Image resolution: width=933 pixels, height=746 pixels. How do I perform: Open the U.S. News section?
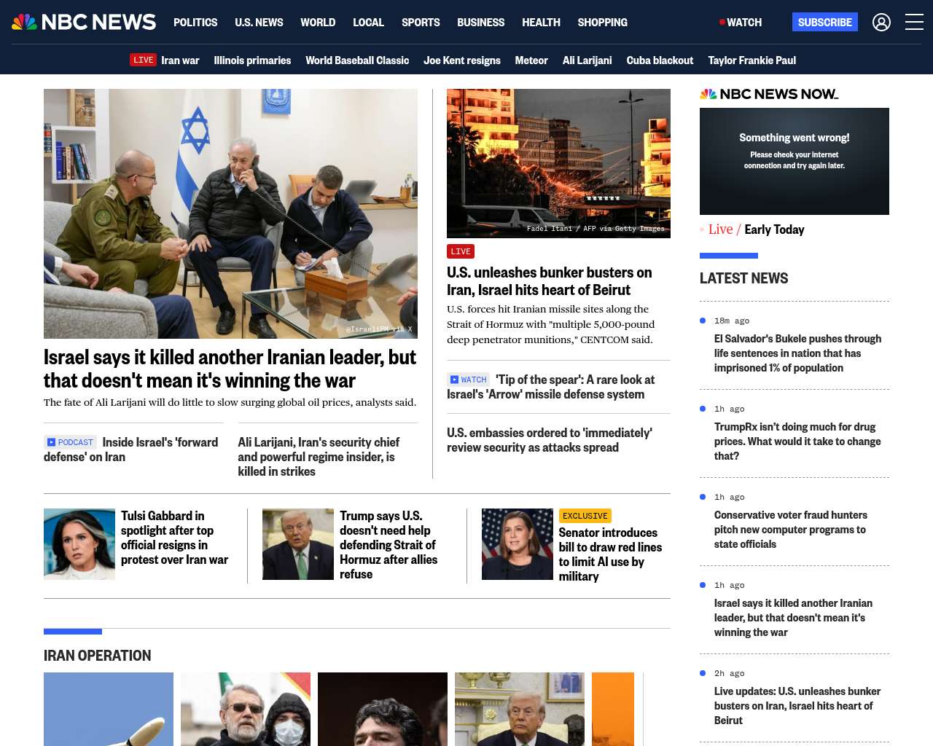259,23
